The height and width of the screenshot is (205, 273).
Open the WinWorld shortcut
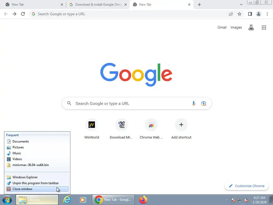pyautogui.click(x=92, y=129)
